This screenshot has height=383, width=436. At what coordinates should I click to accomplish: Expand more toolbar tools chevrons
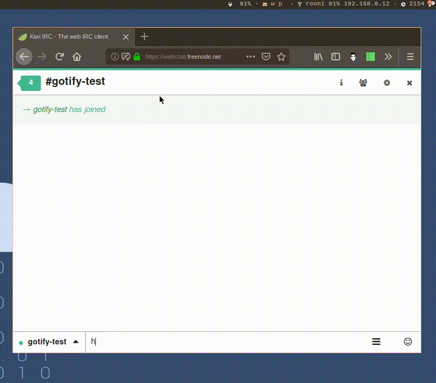pos(388,57)
